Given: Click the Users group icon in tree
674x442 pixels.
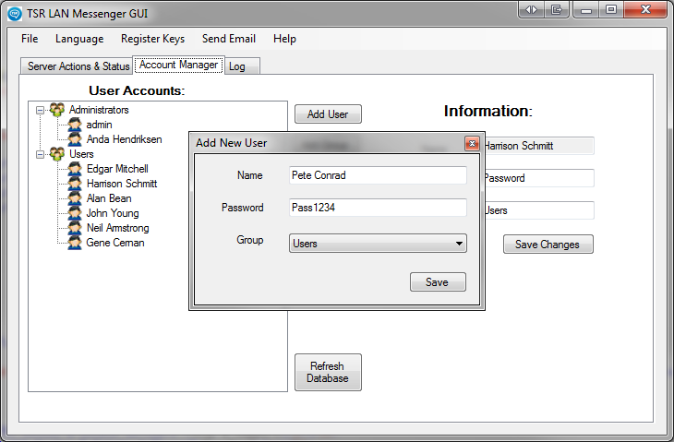Looking at the screenshot, I should click(x=57, y=154).
